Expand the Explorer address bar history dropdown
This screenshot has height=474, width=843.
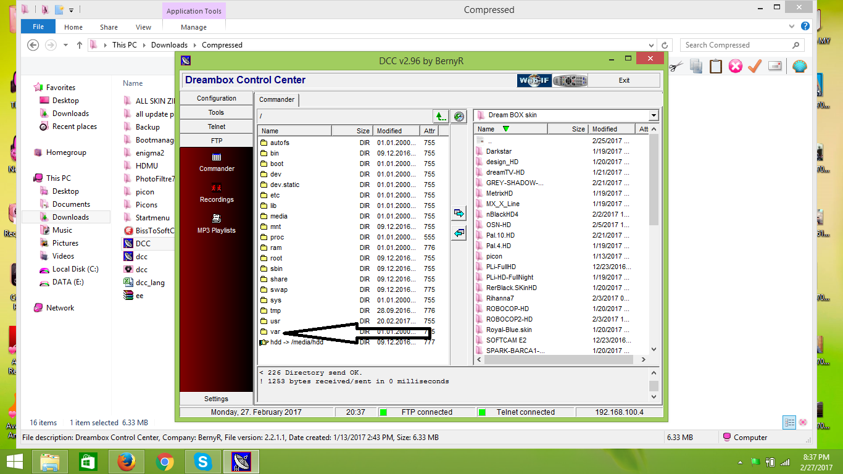(652, 45)
